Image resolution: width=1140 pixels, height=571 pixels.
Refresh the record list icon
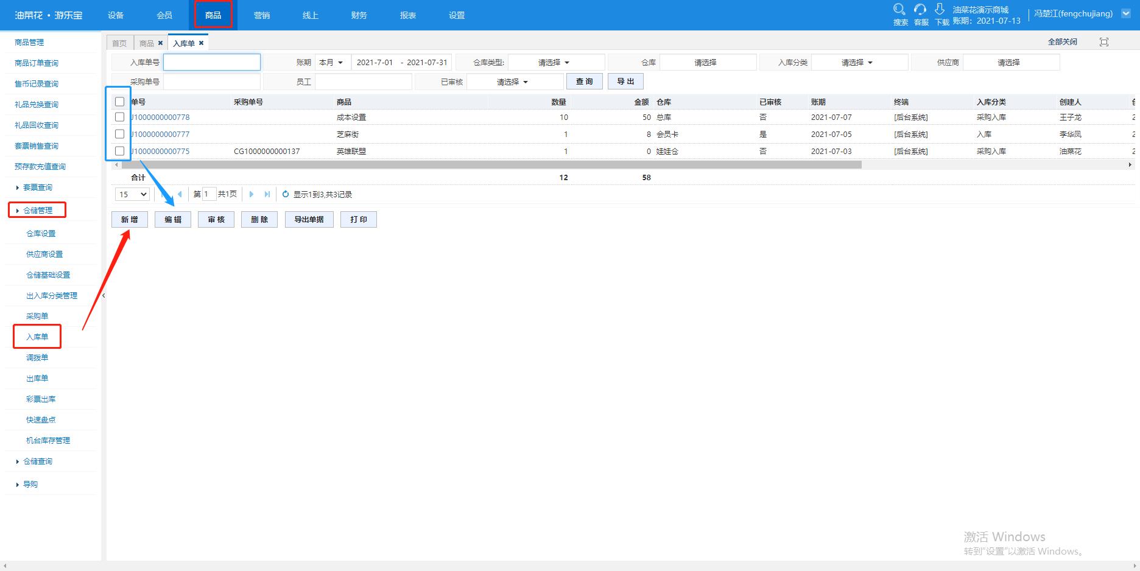click(286, 194)
